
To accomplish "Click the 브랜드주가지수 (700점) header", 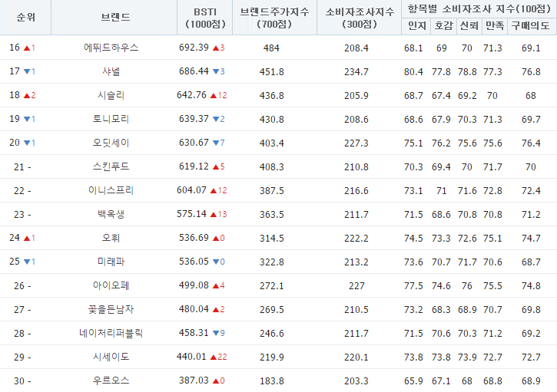I will point(274,18).
